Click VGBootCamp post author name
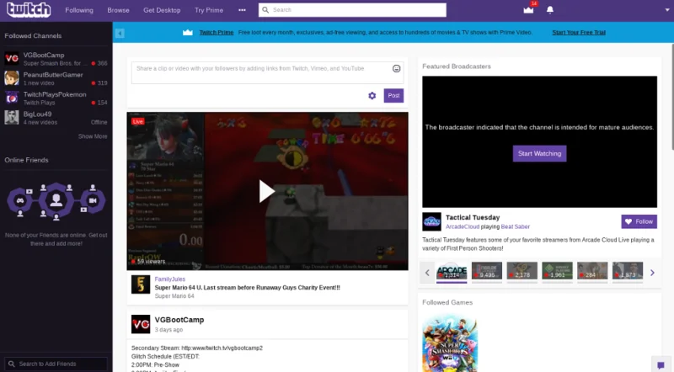The width and height of the screenshot is (674, 372). coord(179,320)
